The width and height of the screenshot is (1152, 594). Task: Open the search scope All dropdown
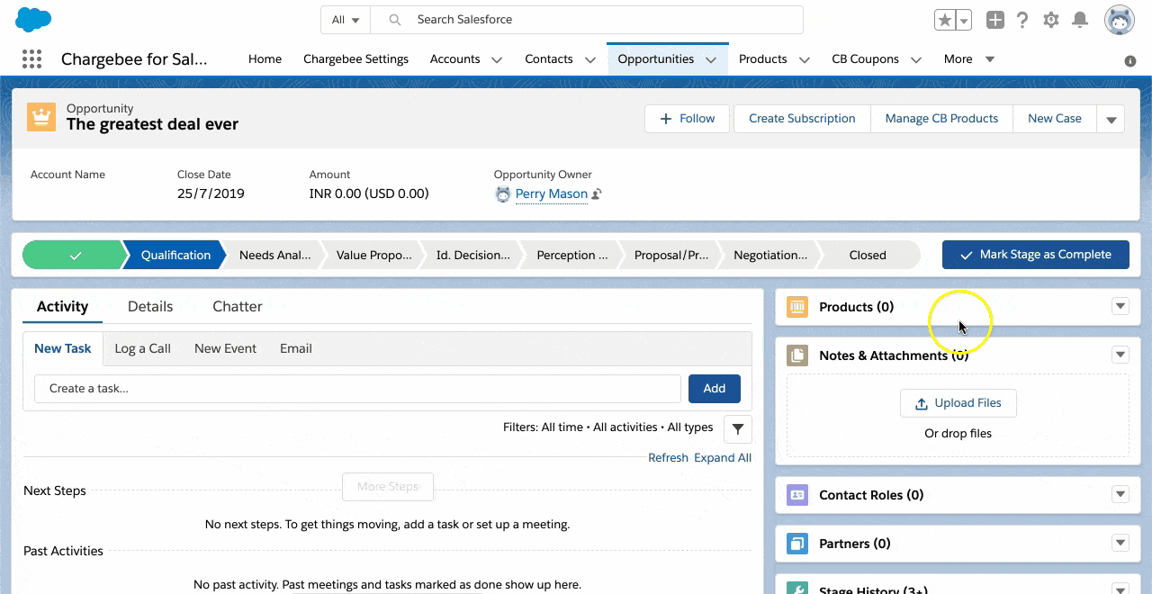pos(346,20)
